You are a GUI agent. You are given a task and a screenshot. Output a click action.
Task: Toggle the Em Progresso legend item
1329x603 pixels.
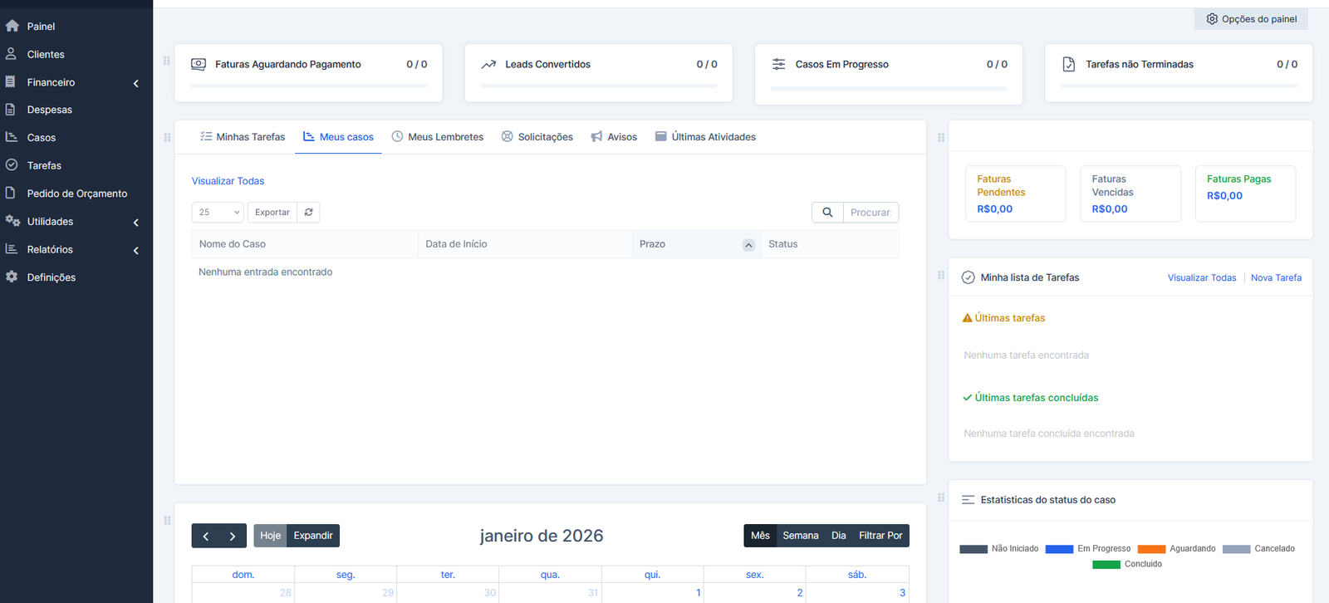click(1088, 549)
